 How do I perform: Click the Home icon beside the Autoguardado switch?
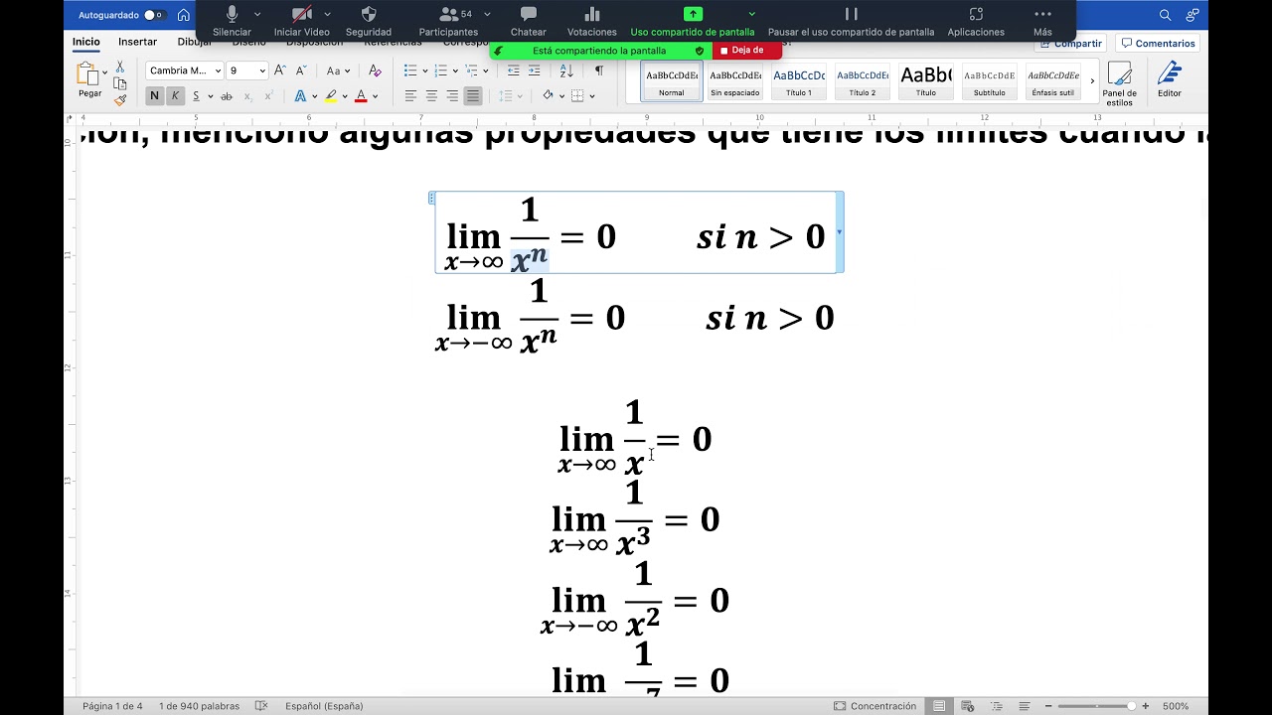(184, 15)
